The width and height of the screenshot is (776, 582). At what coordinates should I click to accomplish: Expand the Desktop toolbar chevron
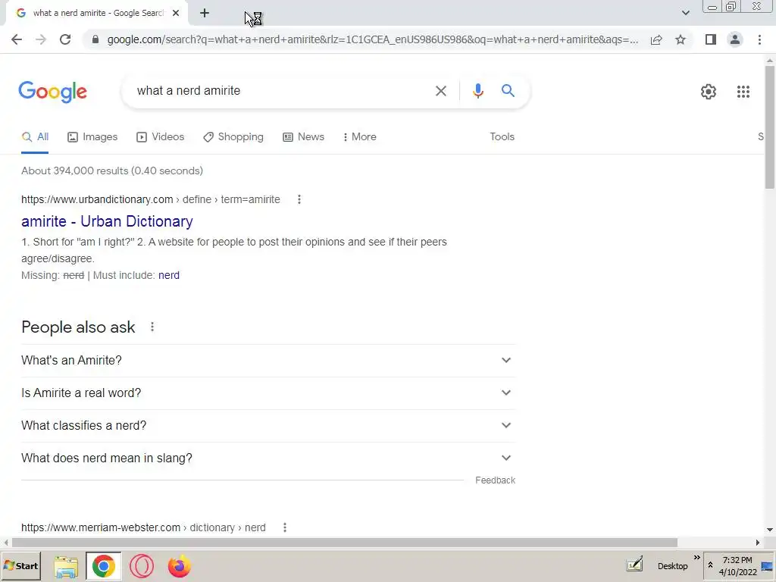tap(697, 558)
